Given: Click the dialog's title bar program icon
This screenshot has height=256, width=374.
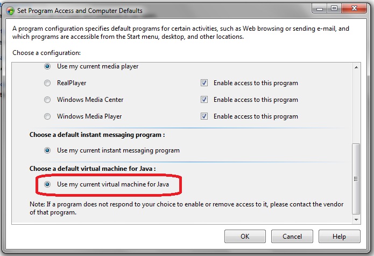Looking at the screenshot, I should (10, 10).
